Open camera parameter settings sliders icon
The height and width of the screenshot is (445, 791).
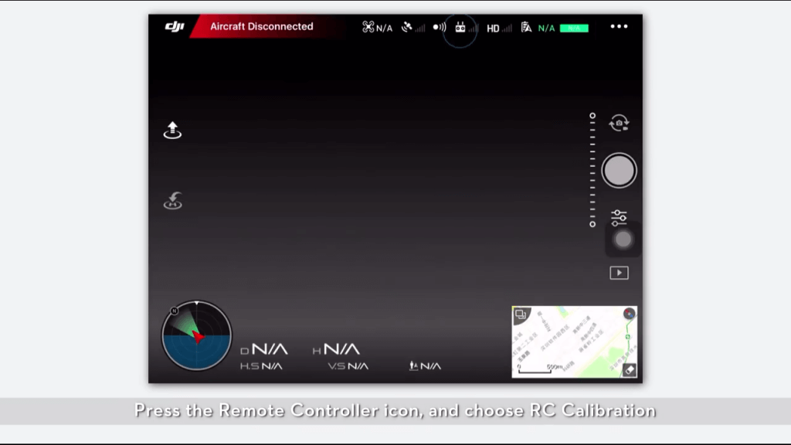click(x=619, y=218)
